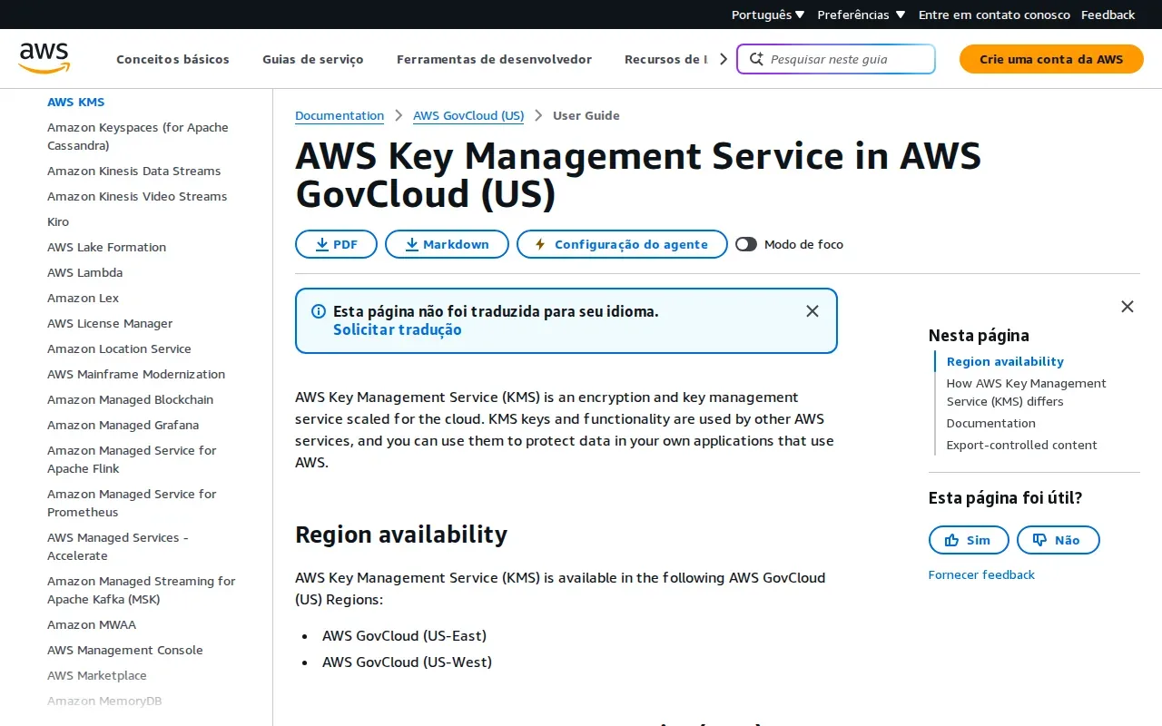
Task: Close the Nesta página side panel
Action: (1128, 307)
